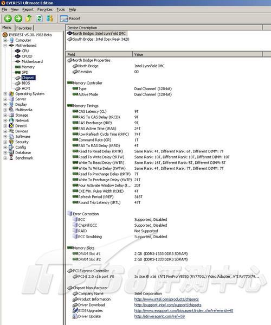Click the Security shield icon in tree
This screenshot has height=325, width=271.
click(x=11, y=142)
